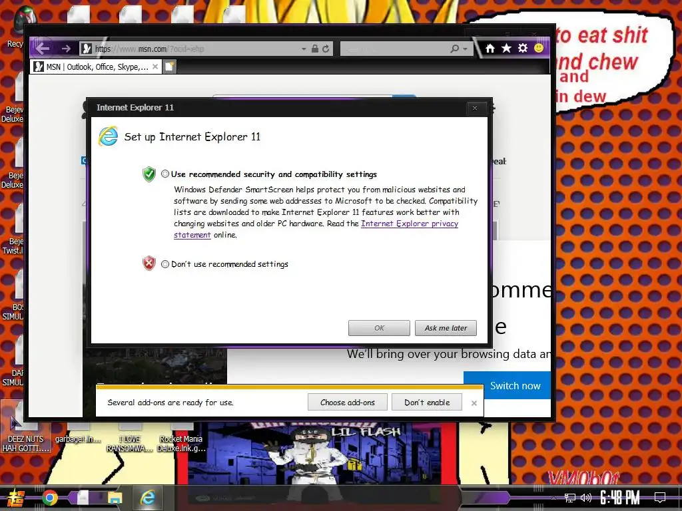Click the 6:48 PM clock

click(x=620, y=498)
